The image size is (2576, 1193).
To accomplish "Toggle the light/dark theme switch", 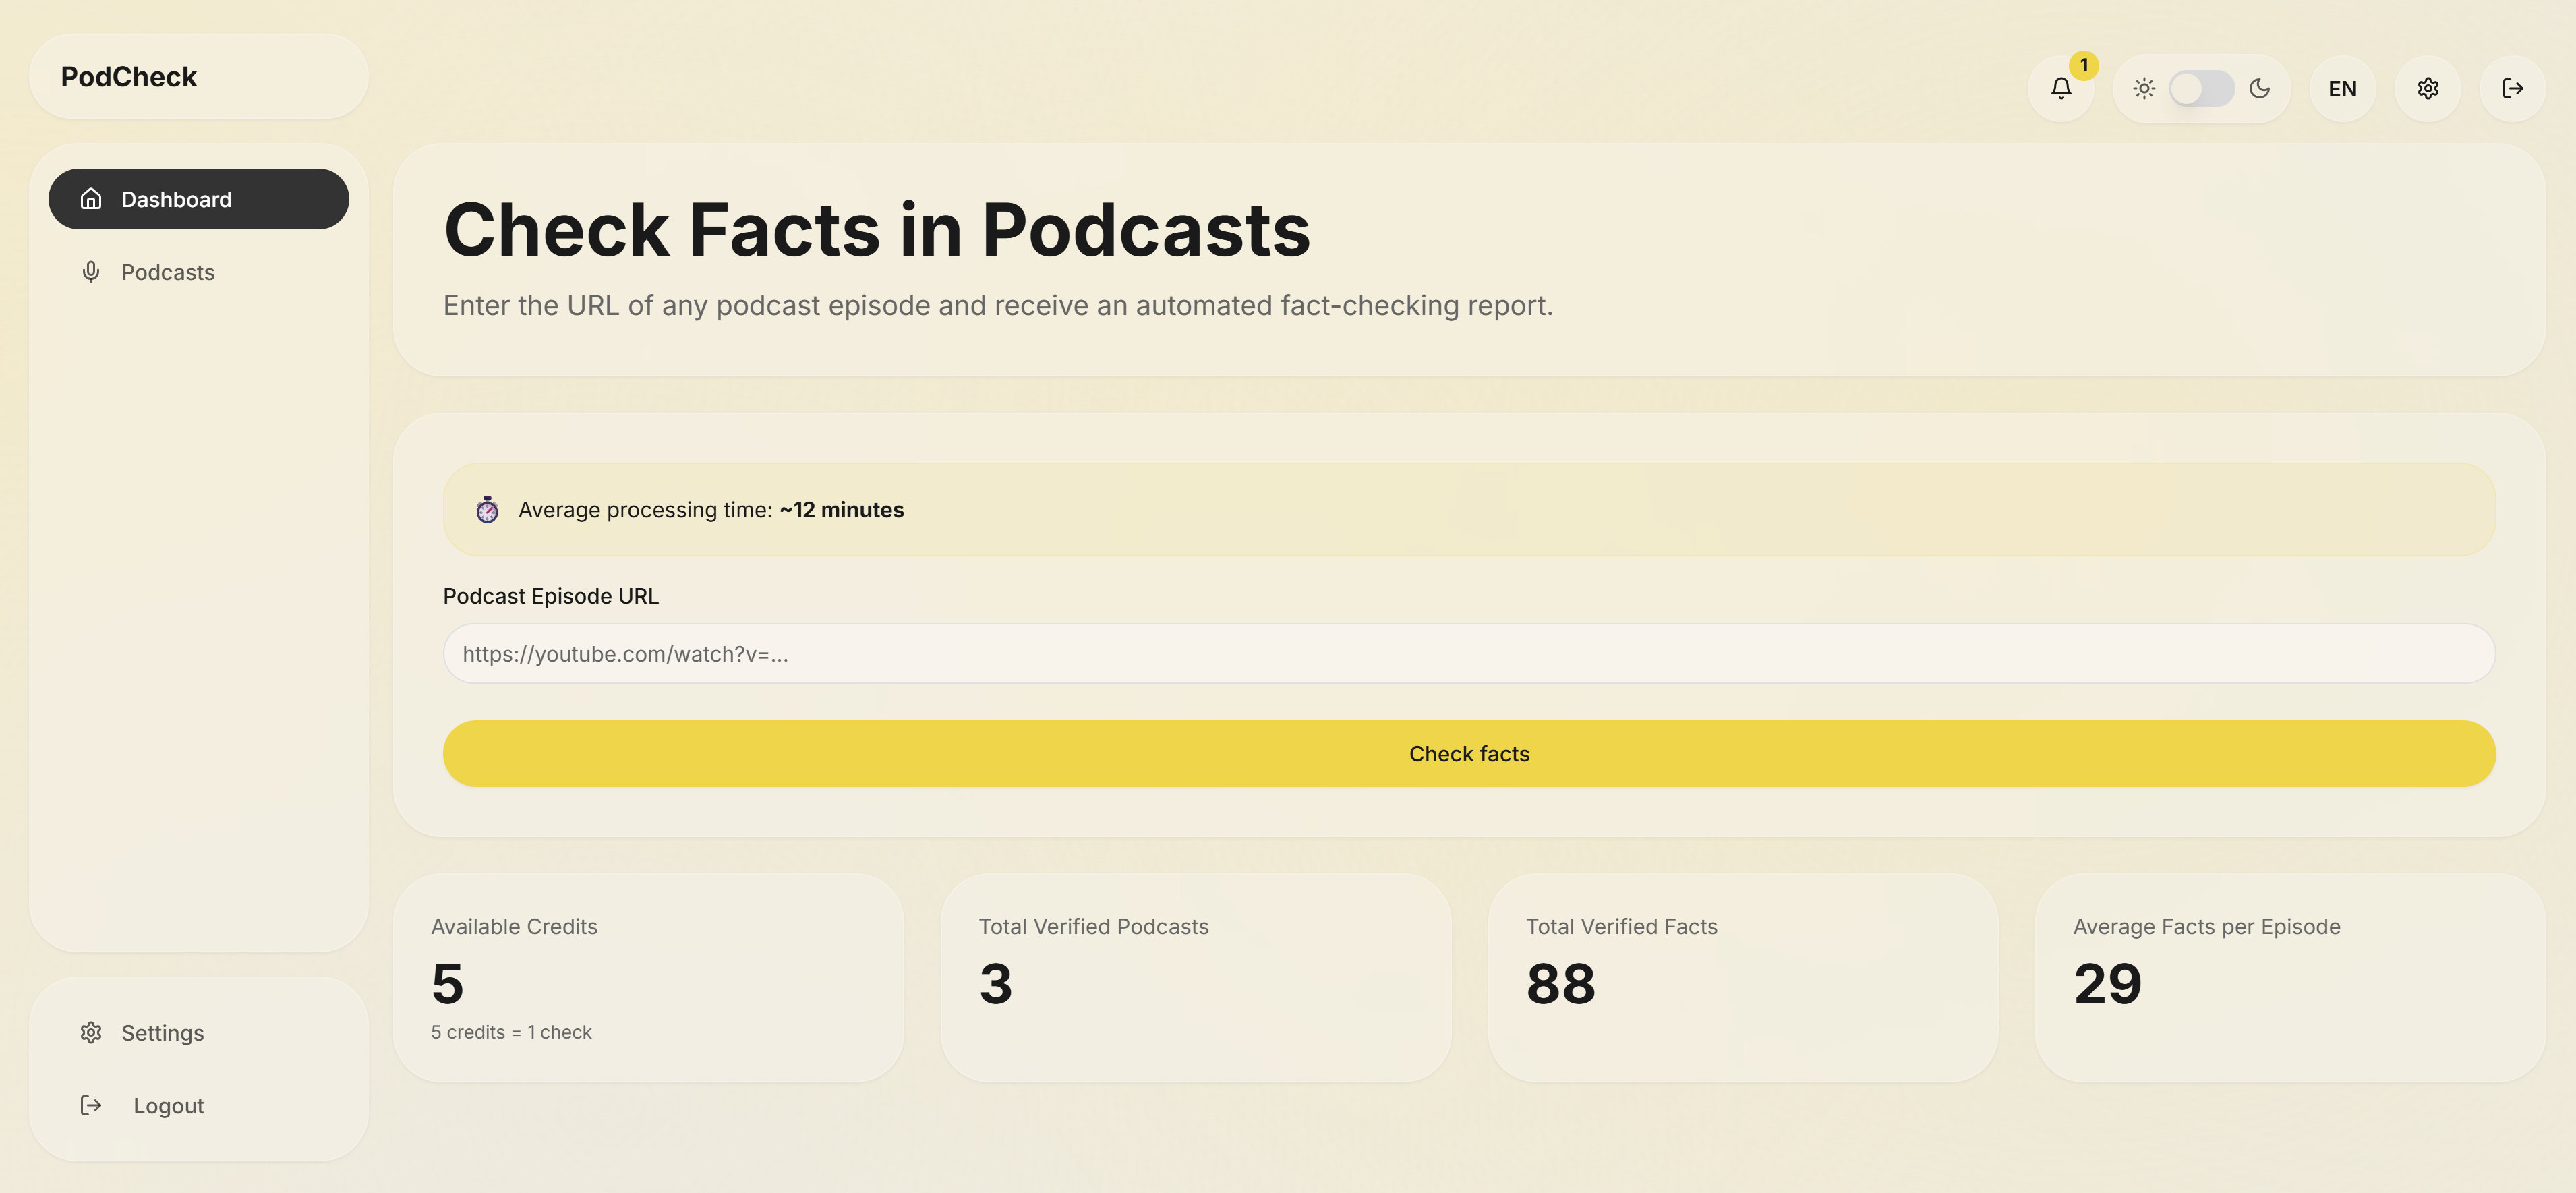I will pos(2202,88).
